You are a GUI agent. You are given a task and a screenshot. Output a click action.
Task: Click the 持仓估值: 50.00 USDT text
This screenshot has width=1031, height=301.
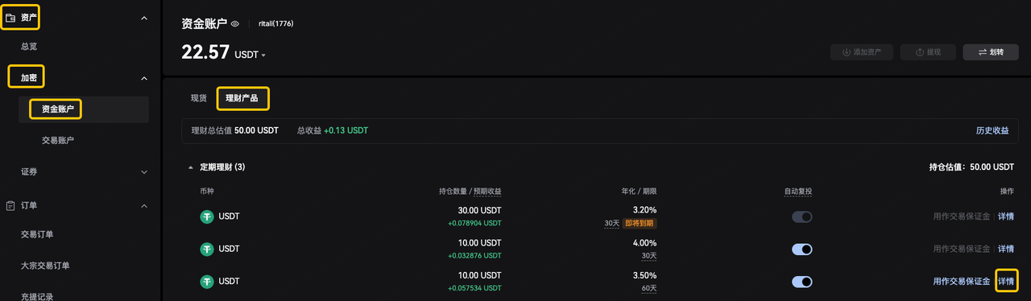coord(971,167)
